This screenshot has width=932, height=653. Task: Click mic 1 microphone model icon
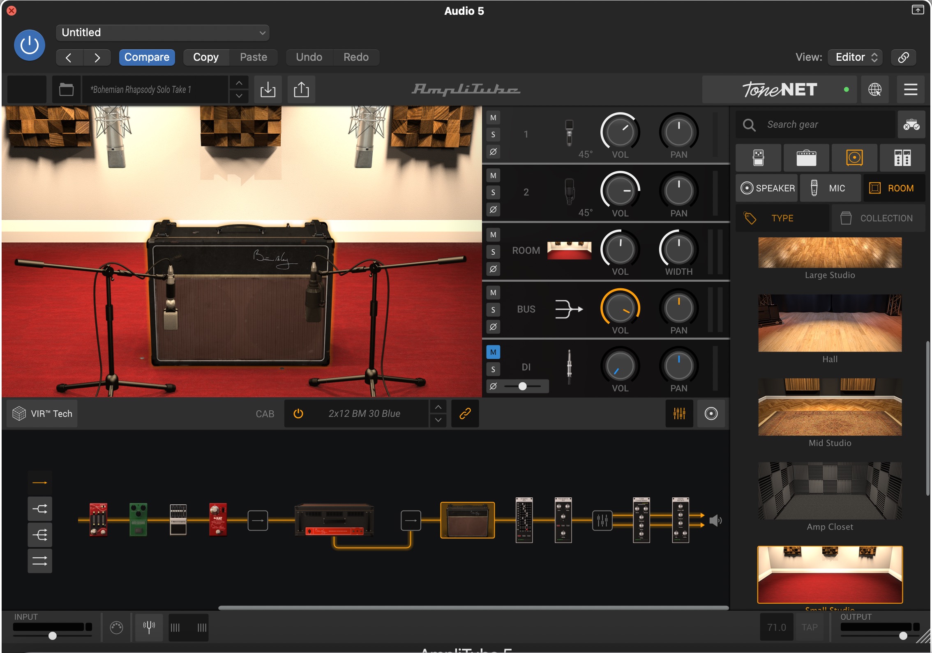tap(569, 133)
